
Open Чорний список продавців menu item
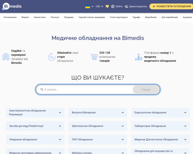(x=92, y=17)
